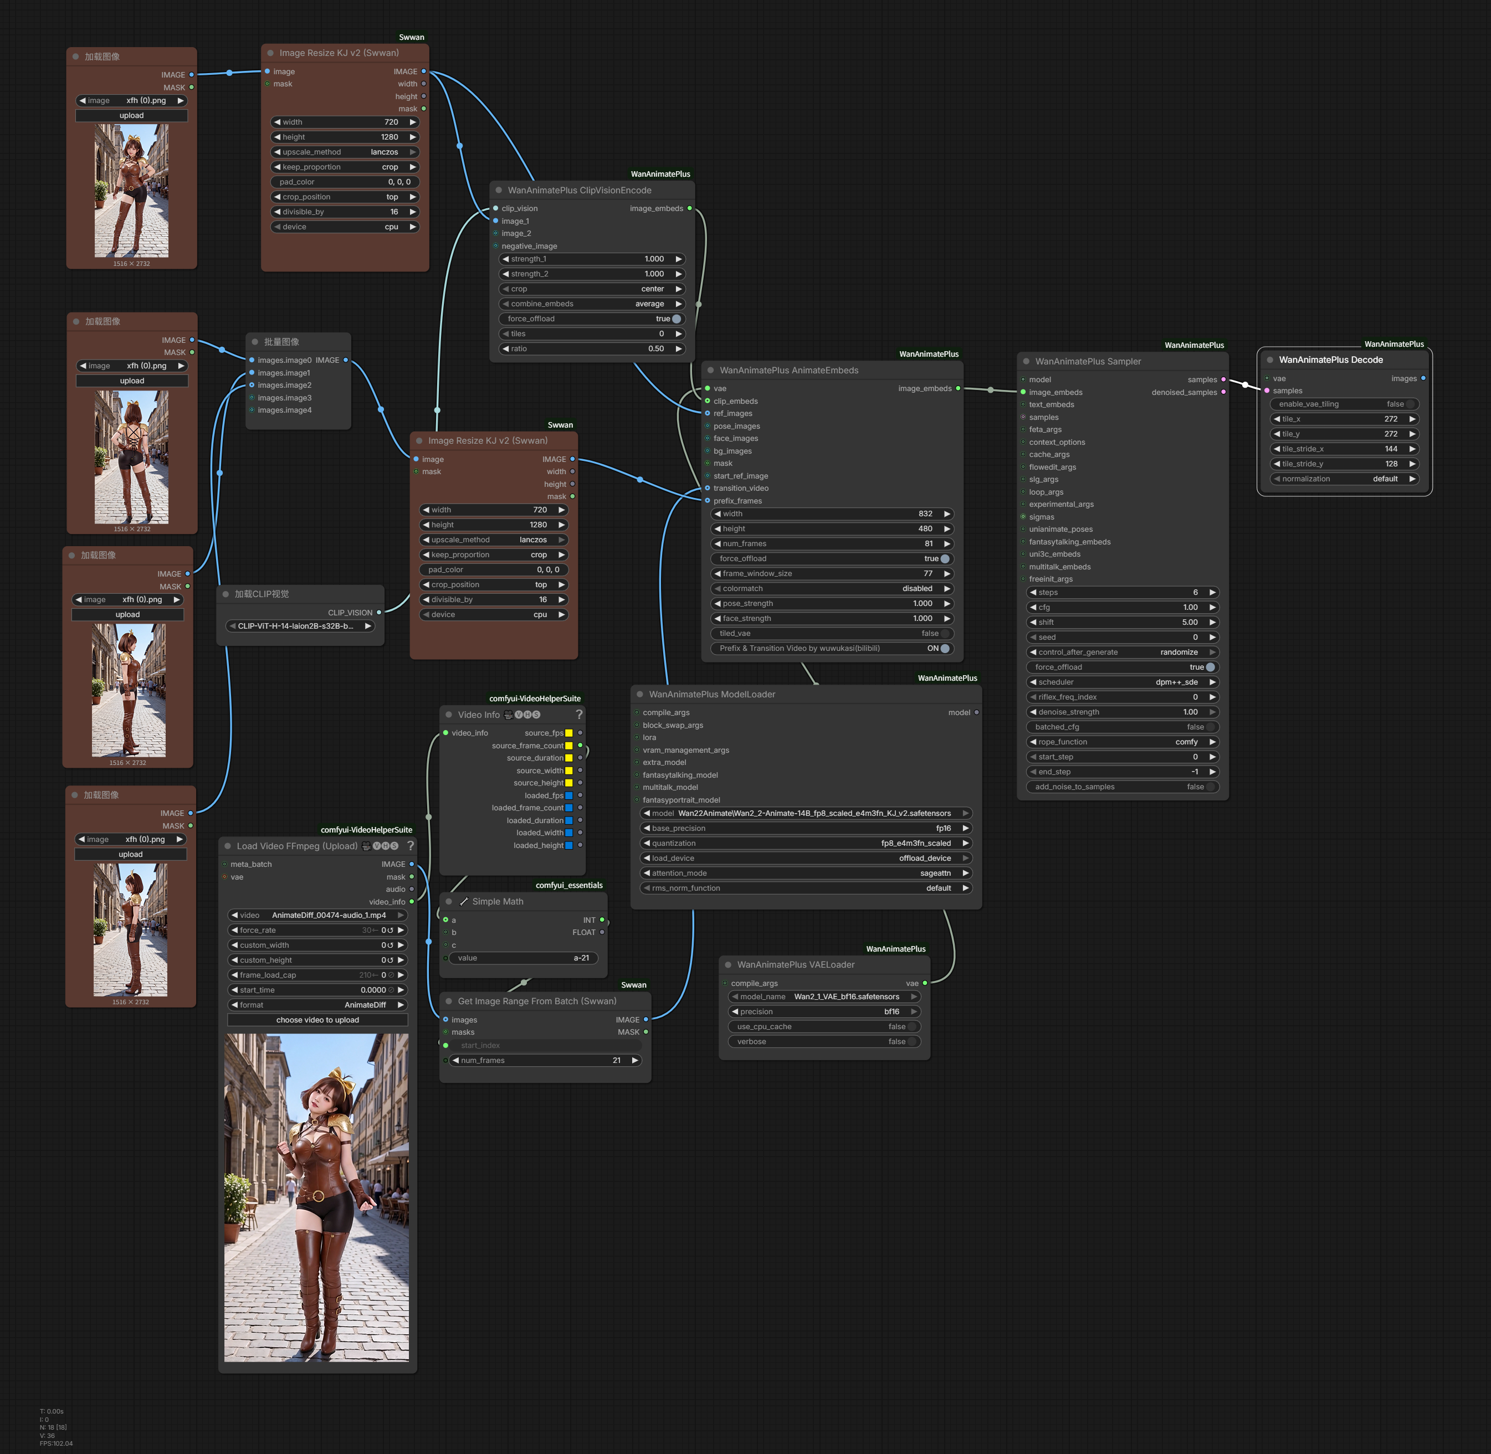Click the left arrow to decrease ClipVisionEncode ratio

pyautogui.click(x=506, y=349)
